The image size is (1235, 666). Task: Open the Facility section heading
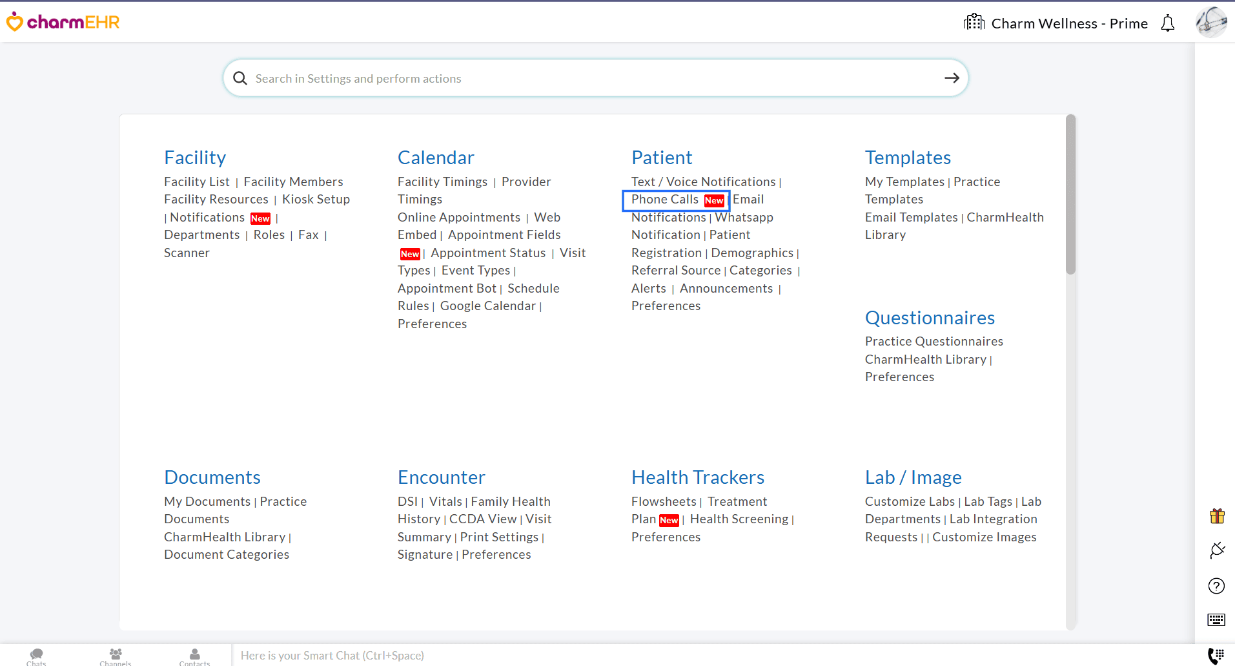coord(195,158)
